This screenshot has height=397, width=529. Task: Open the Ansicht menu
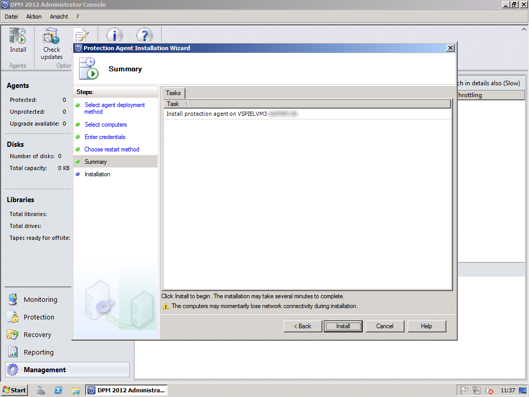click(x=59, y=17)
